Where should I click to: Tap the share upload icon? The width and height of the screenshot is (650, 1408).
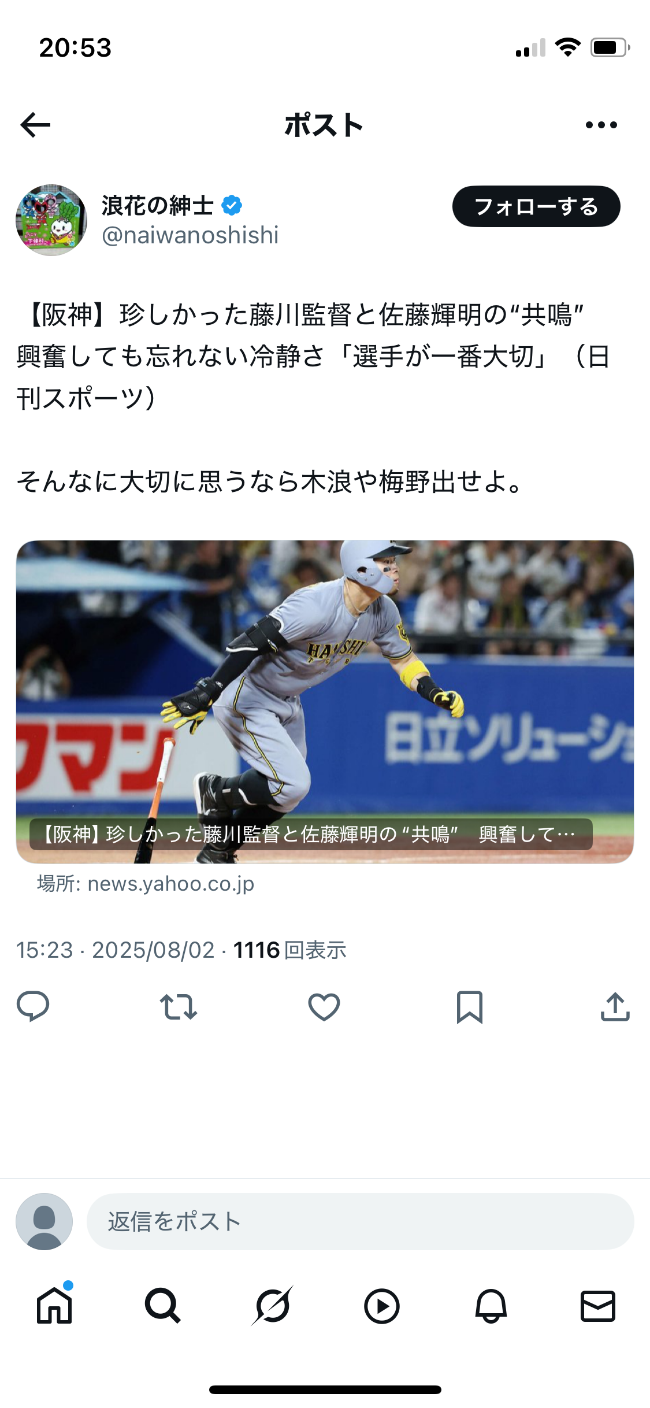click(615, 1007)
